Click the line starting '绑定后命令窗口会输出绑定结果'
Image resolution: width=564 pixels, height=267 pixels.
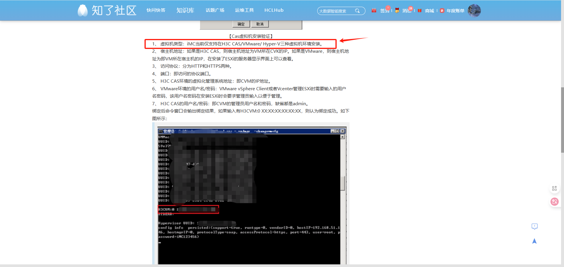point(251,115)
